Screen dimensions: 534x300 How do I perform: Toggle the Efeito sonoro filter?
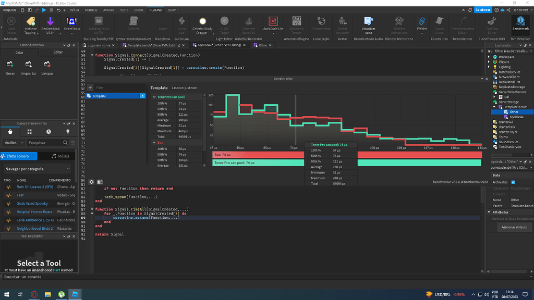coord(19,156)
